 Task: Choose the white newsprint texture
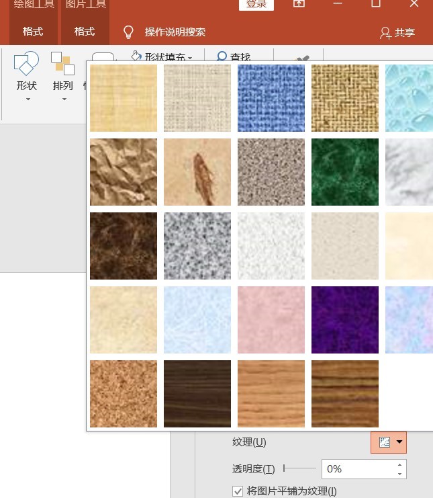coord(271,246)
